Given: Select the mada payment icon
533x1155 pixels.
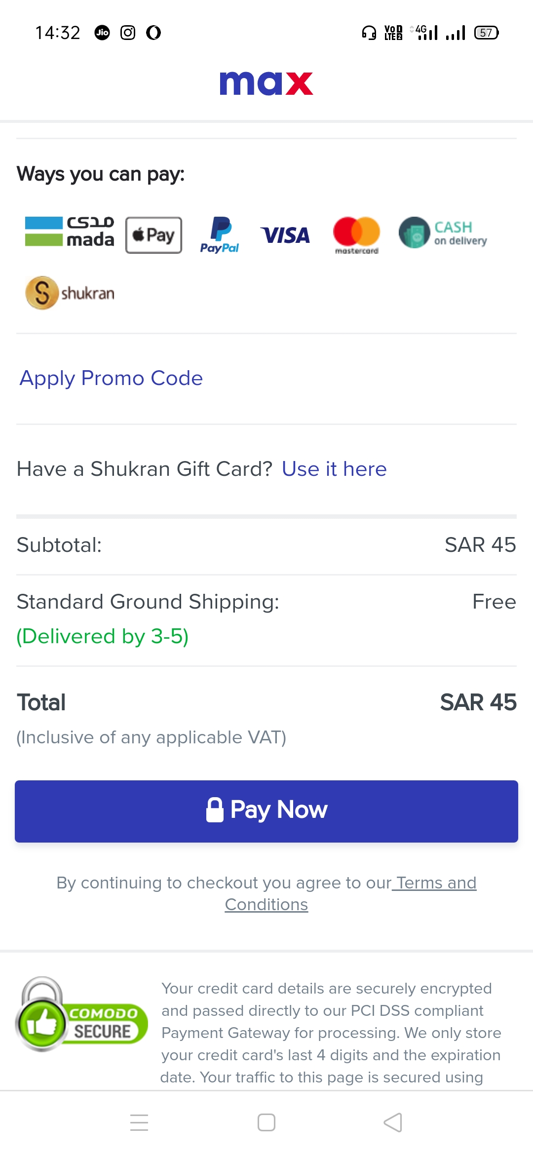Looking at the screenshot, I should [x=70, y=231].
